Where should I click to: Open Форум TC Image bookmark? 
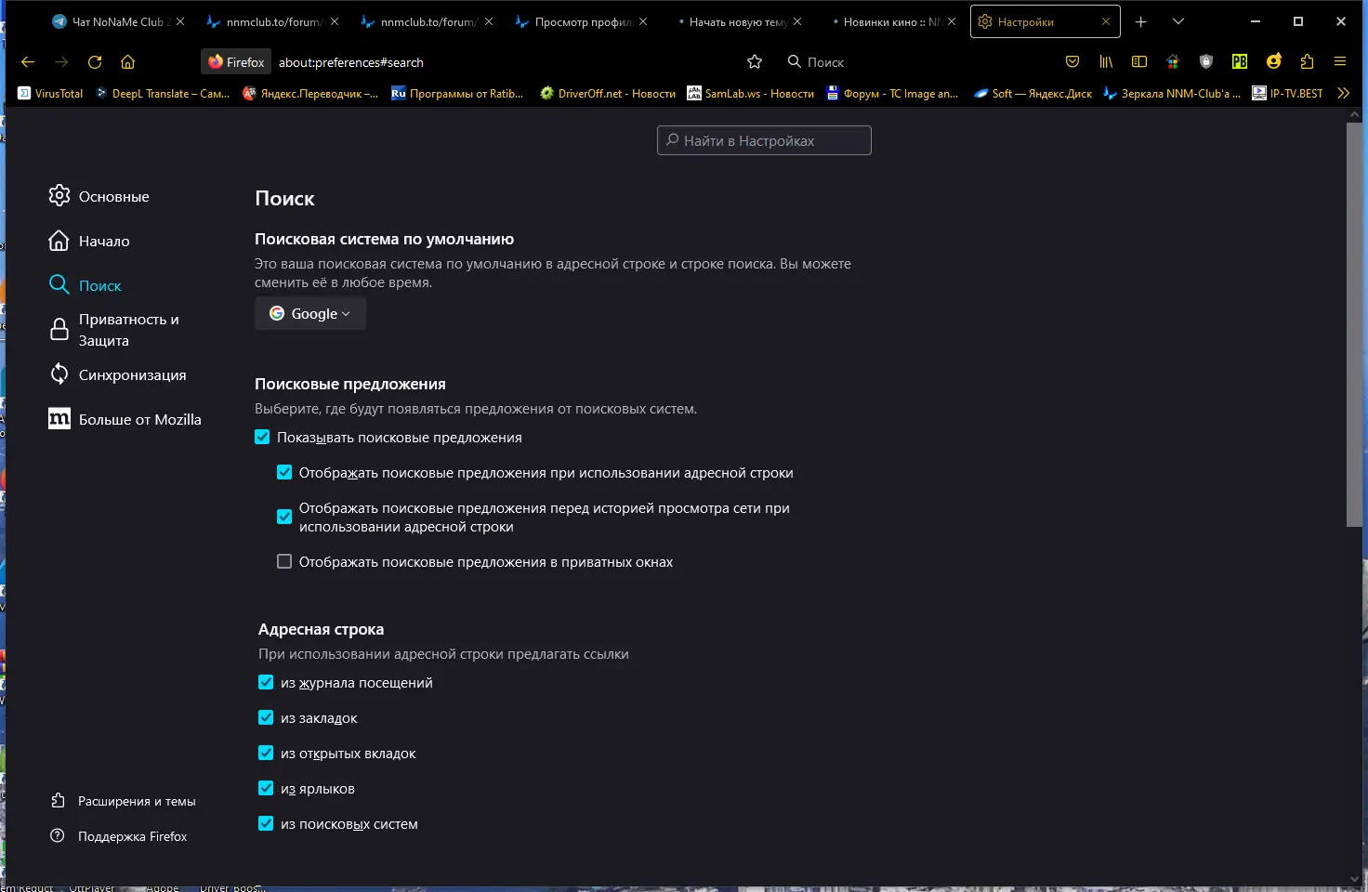[x=892, y=93]
